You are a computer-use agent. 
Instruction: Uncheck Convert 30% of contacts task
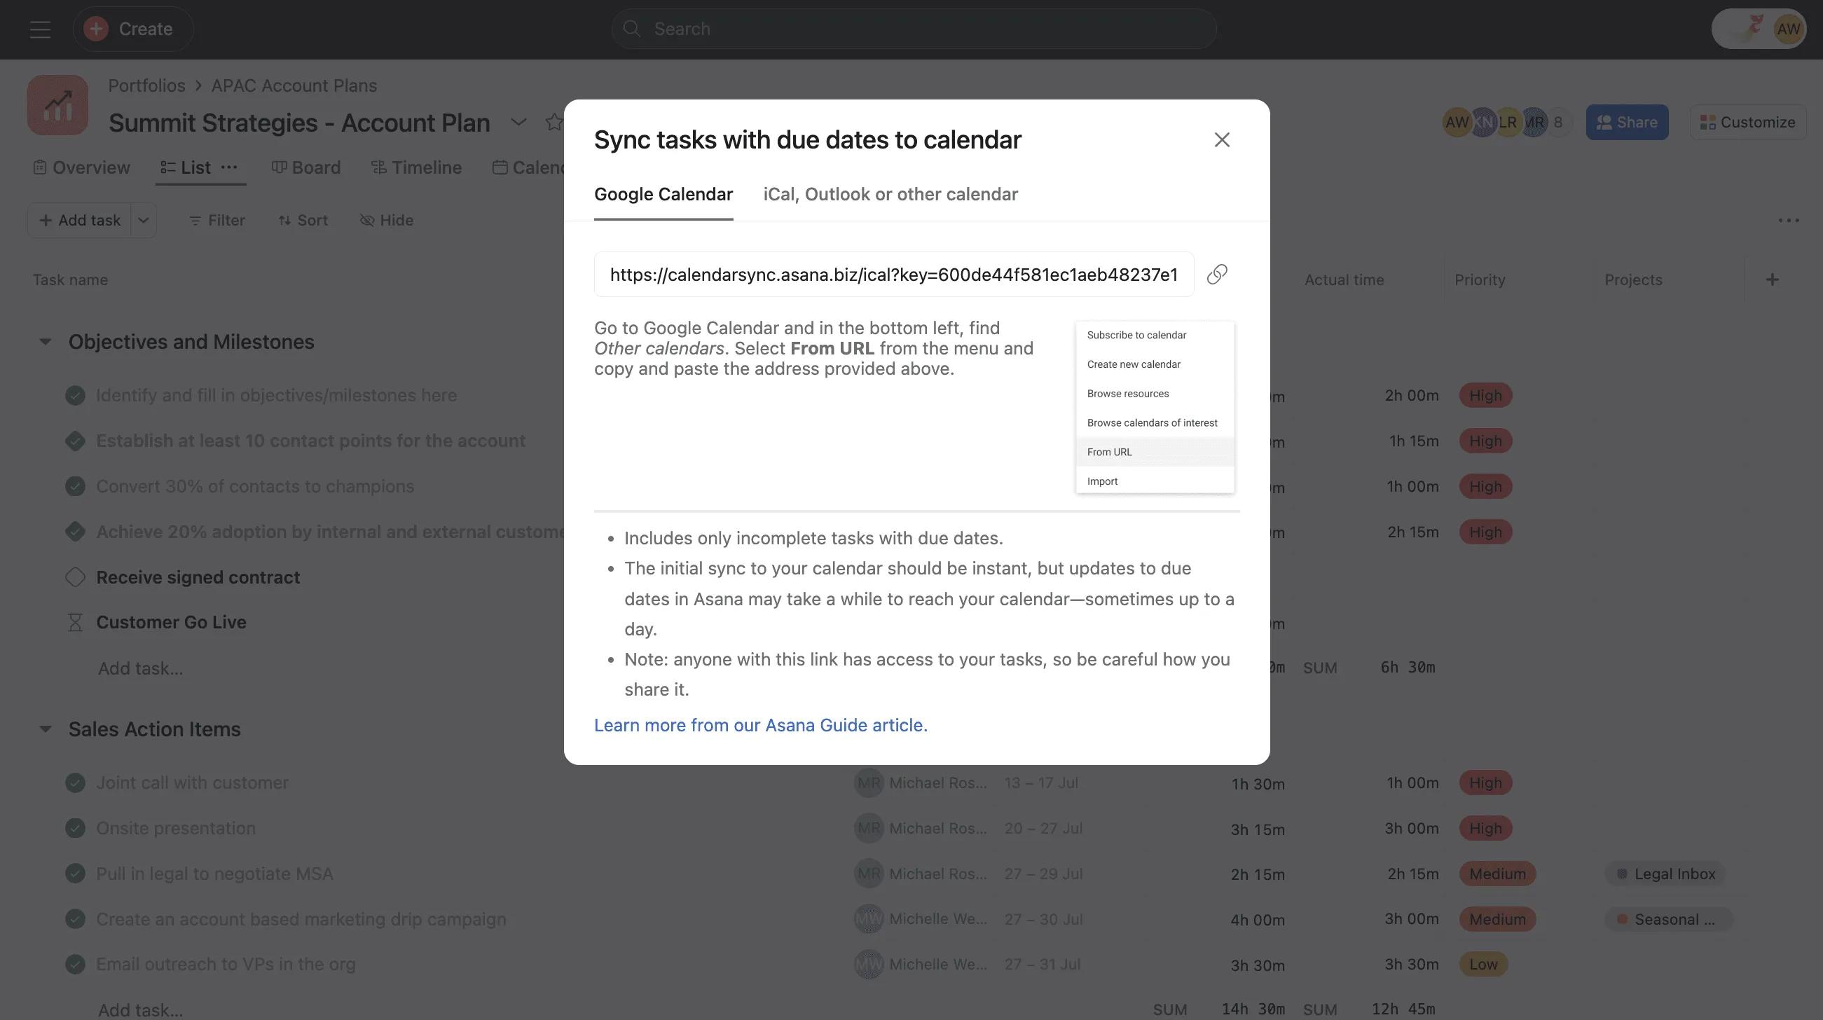[75, 486]
